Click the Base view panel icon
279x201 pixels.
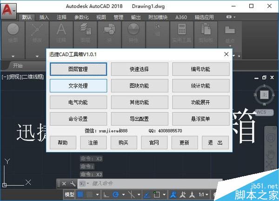pyautogui.click(x=230, y=30)
